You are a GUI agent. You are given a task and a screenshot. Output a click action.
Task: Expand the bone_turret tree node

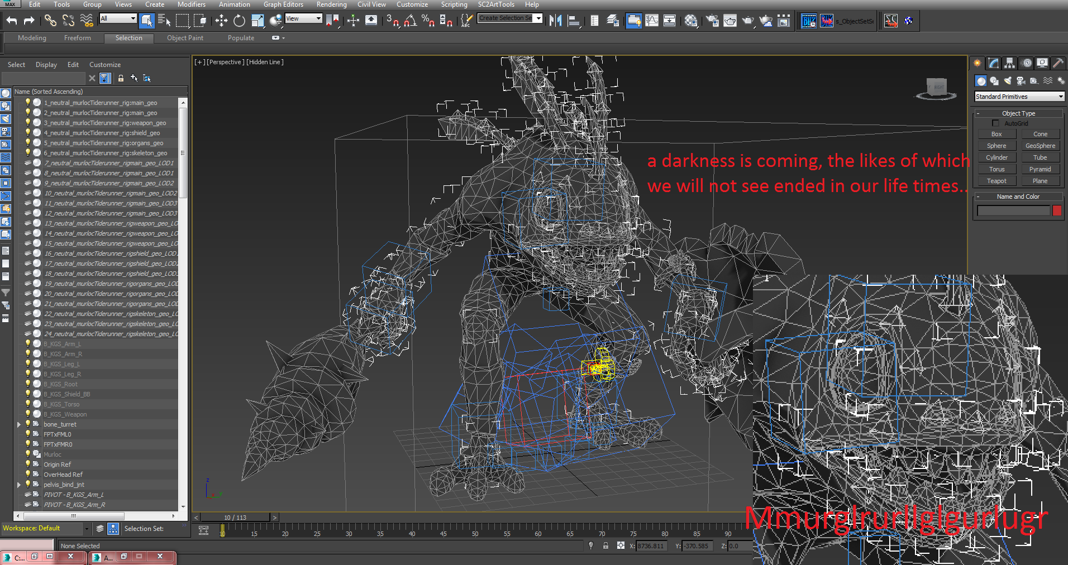[x=19, y=424]
